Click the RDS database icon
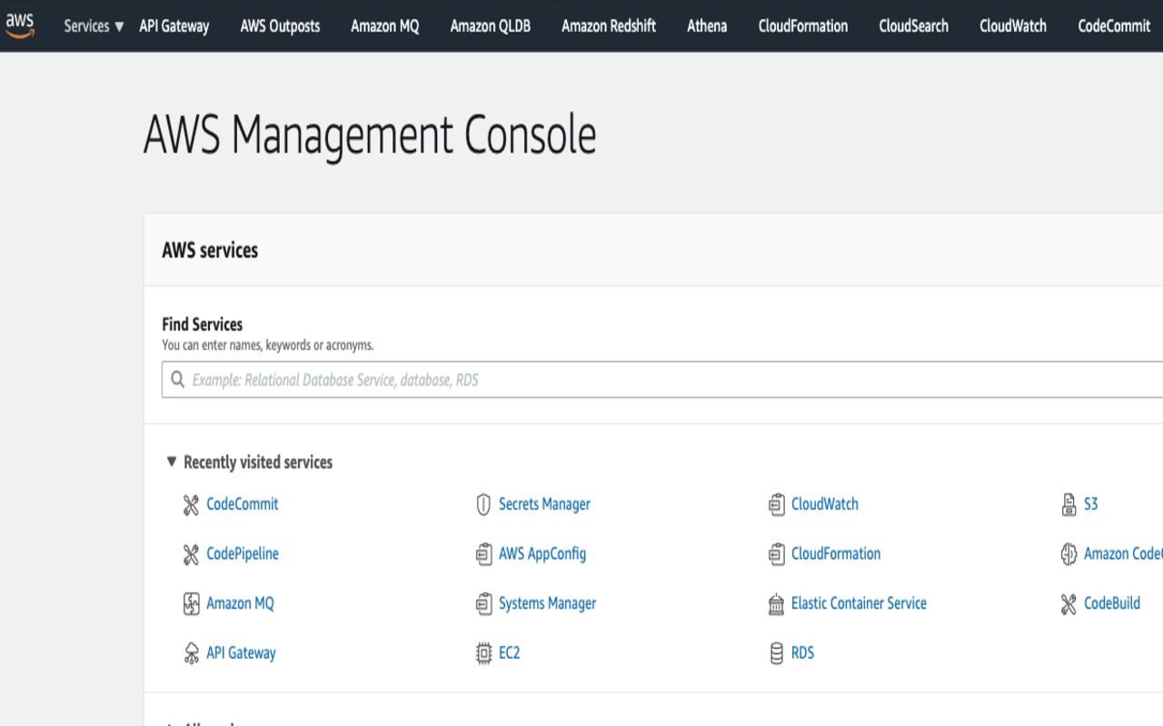1163x726 pixels. [x=776, y=653]
